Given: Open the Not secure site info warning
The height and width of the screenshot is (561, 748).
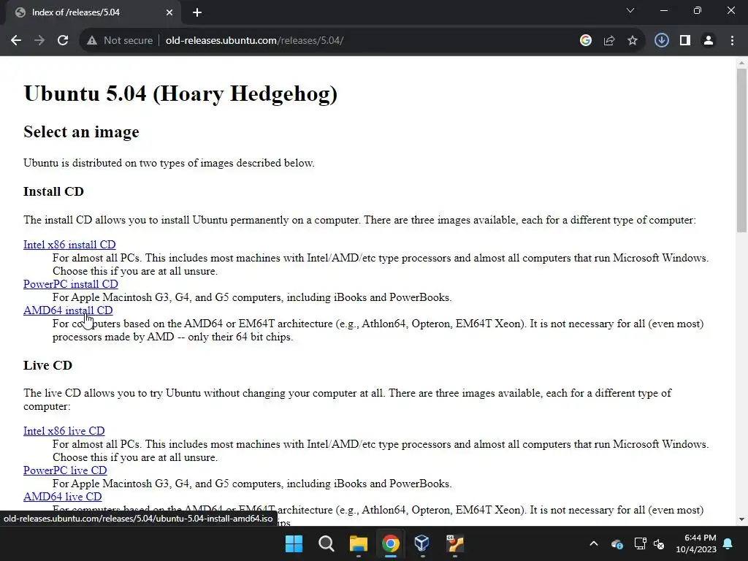Looking at the screenshot, I should click(120, 41).
